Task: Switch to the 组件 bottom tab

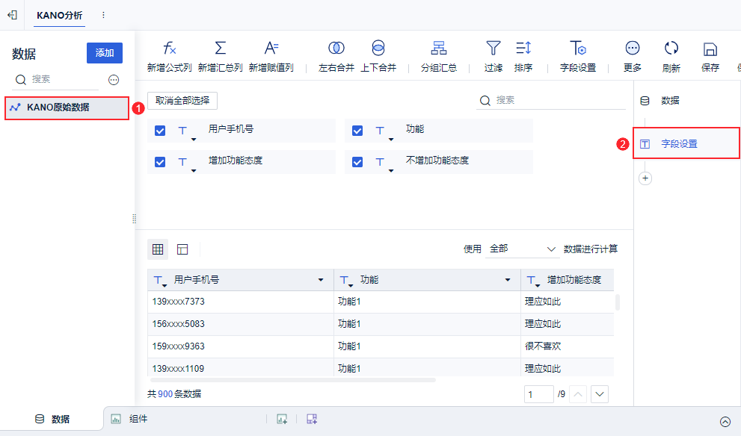Action: pos(129,419)
